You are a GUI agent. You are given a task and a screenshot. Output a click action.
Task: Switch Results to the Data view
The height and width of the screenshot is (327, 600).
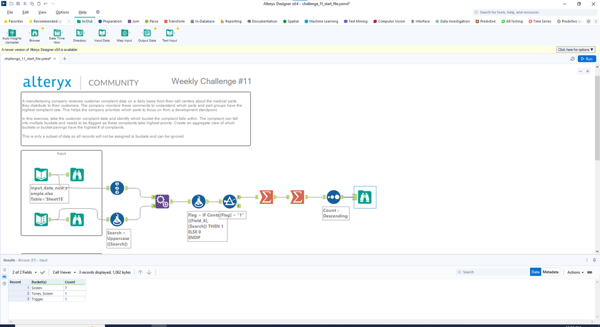pos(535,272)
